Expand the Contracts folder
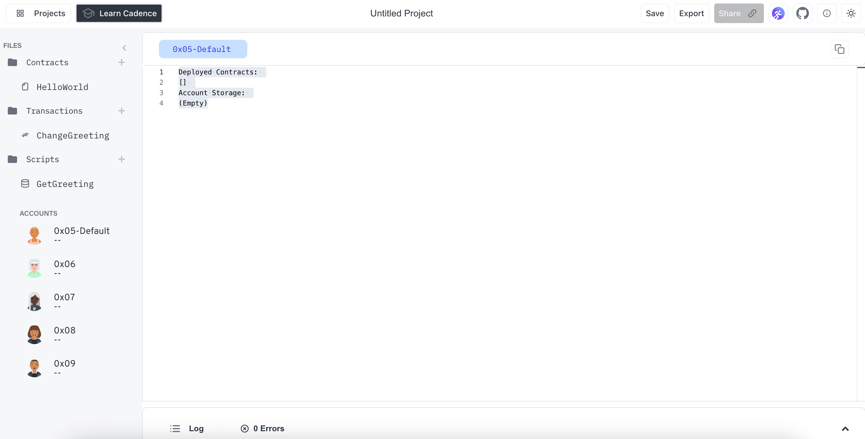Image resolution: width=865 pixels, height=439 pixels. 47,62
